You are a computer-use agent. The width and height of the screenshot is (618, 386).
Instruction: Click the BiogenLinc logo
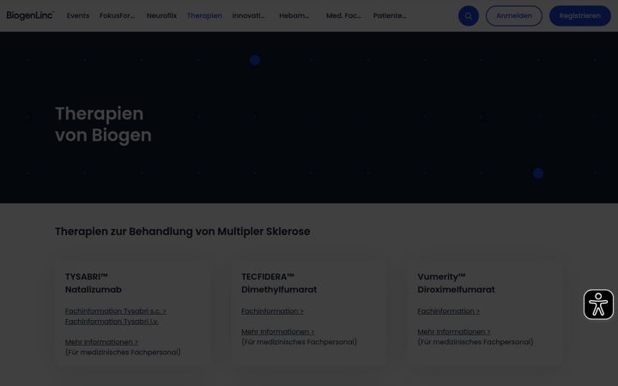click(x=30, y=15)
